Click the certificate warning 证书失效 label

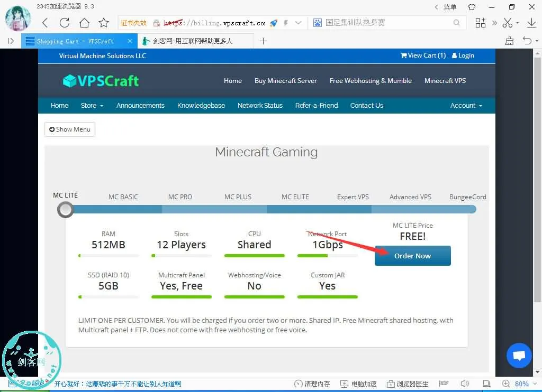click(x=134, y=23)
